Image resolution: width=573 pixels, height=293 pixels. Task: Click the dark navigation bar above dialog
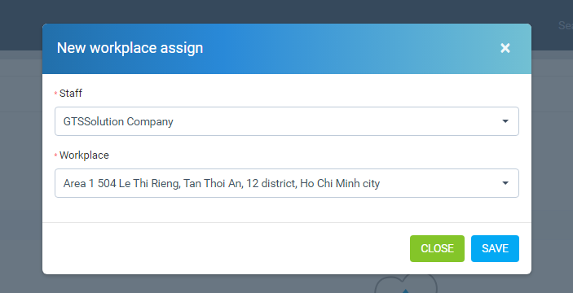click(x=287, y=11)
